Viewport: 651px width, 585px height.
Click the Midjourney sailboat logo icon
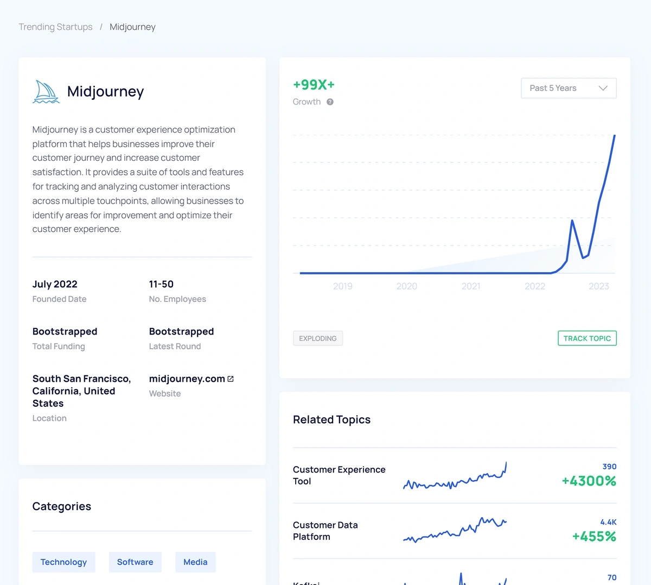point(46,91)
